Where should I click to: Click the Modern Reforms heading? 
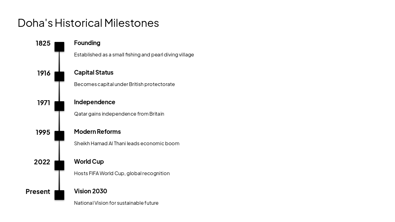point(97,132)
